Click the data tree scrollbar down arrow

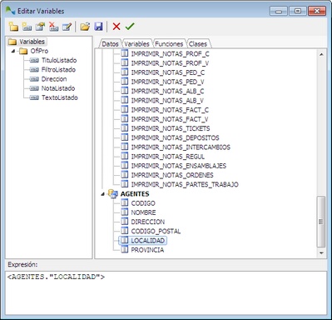(321, 252)
